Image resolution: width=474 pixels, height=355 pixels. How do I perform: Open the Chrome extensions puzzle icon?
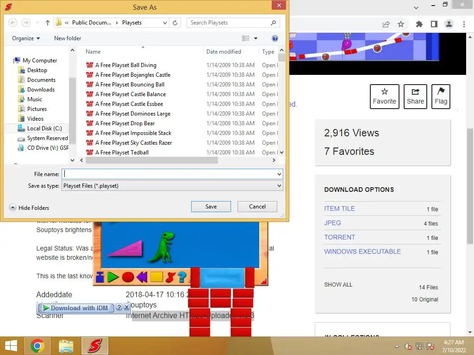pyautogui.click(x=419, y=24)
